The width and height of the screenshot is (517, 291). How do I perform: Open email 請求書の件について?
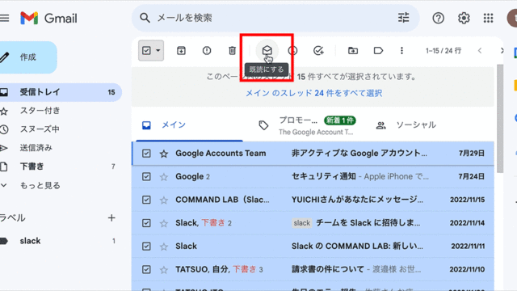click(328, 269)
